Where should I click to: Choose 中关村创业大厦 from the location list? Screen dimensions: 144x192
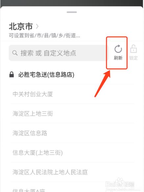[x=72, y=94]
